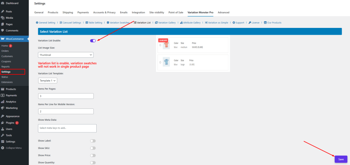The image size is (350, 165).
Task: Click the Users icon in sidebar
Action: click(x=3, y=129)
